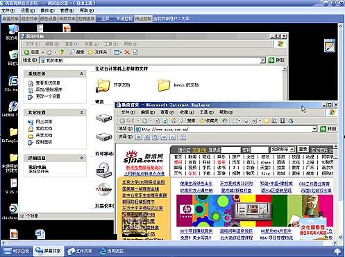Viewport: 345px width, 257px height.
Task: Click the 收藏夹 favorites star in Internet Explorer
Action: click(209, 121)
